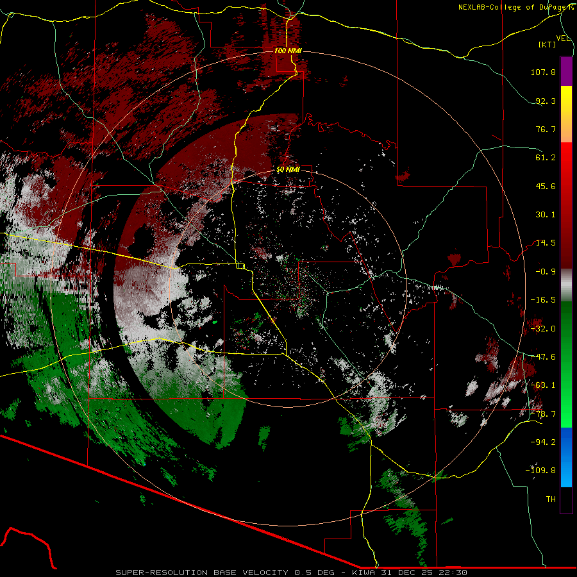This screenshot has width=577, height=577.
Task: Pick the purple segment of velocity color bar
Action: pyautogui.click(x=566, y=71)
